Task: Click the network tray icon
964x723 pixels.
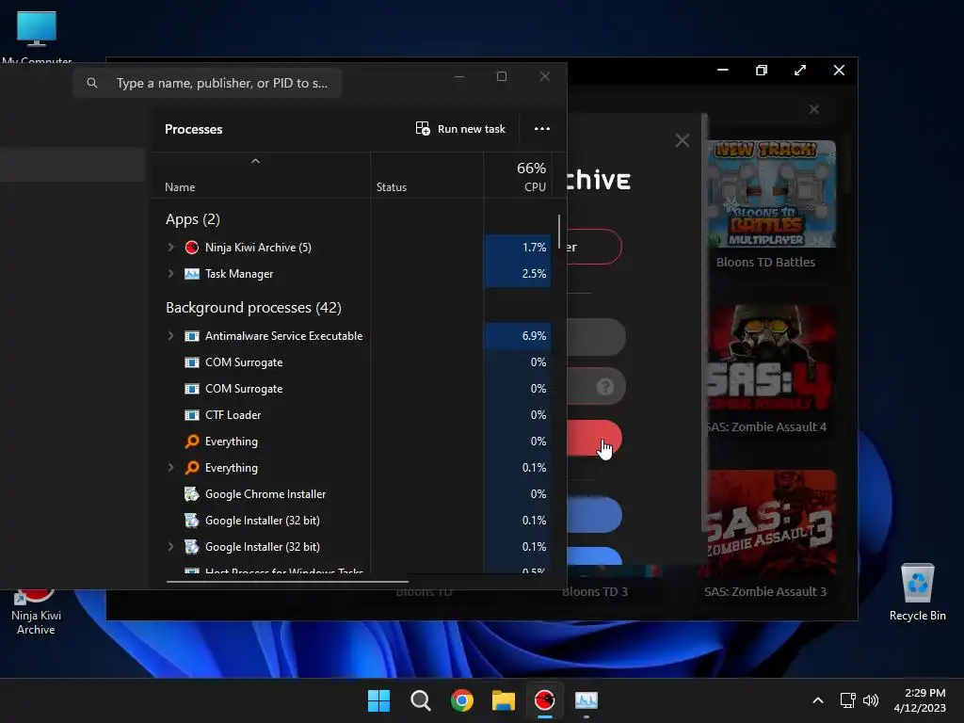Action: click(x=848, y=700)
